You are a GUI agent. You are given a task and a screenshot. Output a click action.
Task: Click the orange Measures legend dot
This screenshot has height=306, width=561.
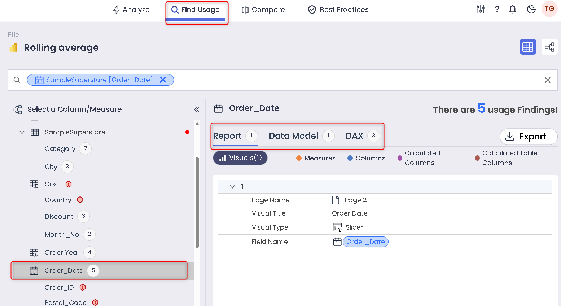(299, 158)
